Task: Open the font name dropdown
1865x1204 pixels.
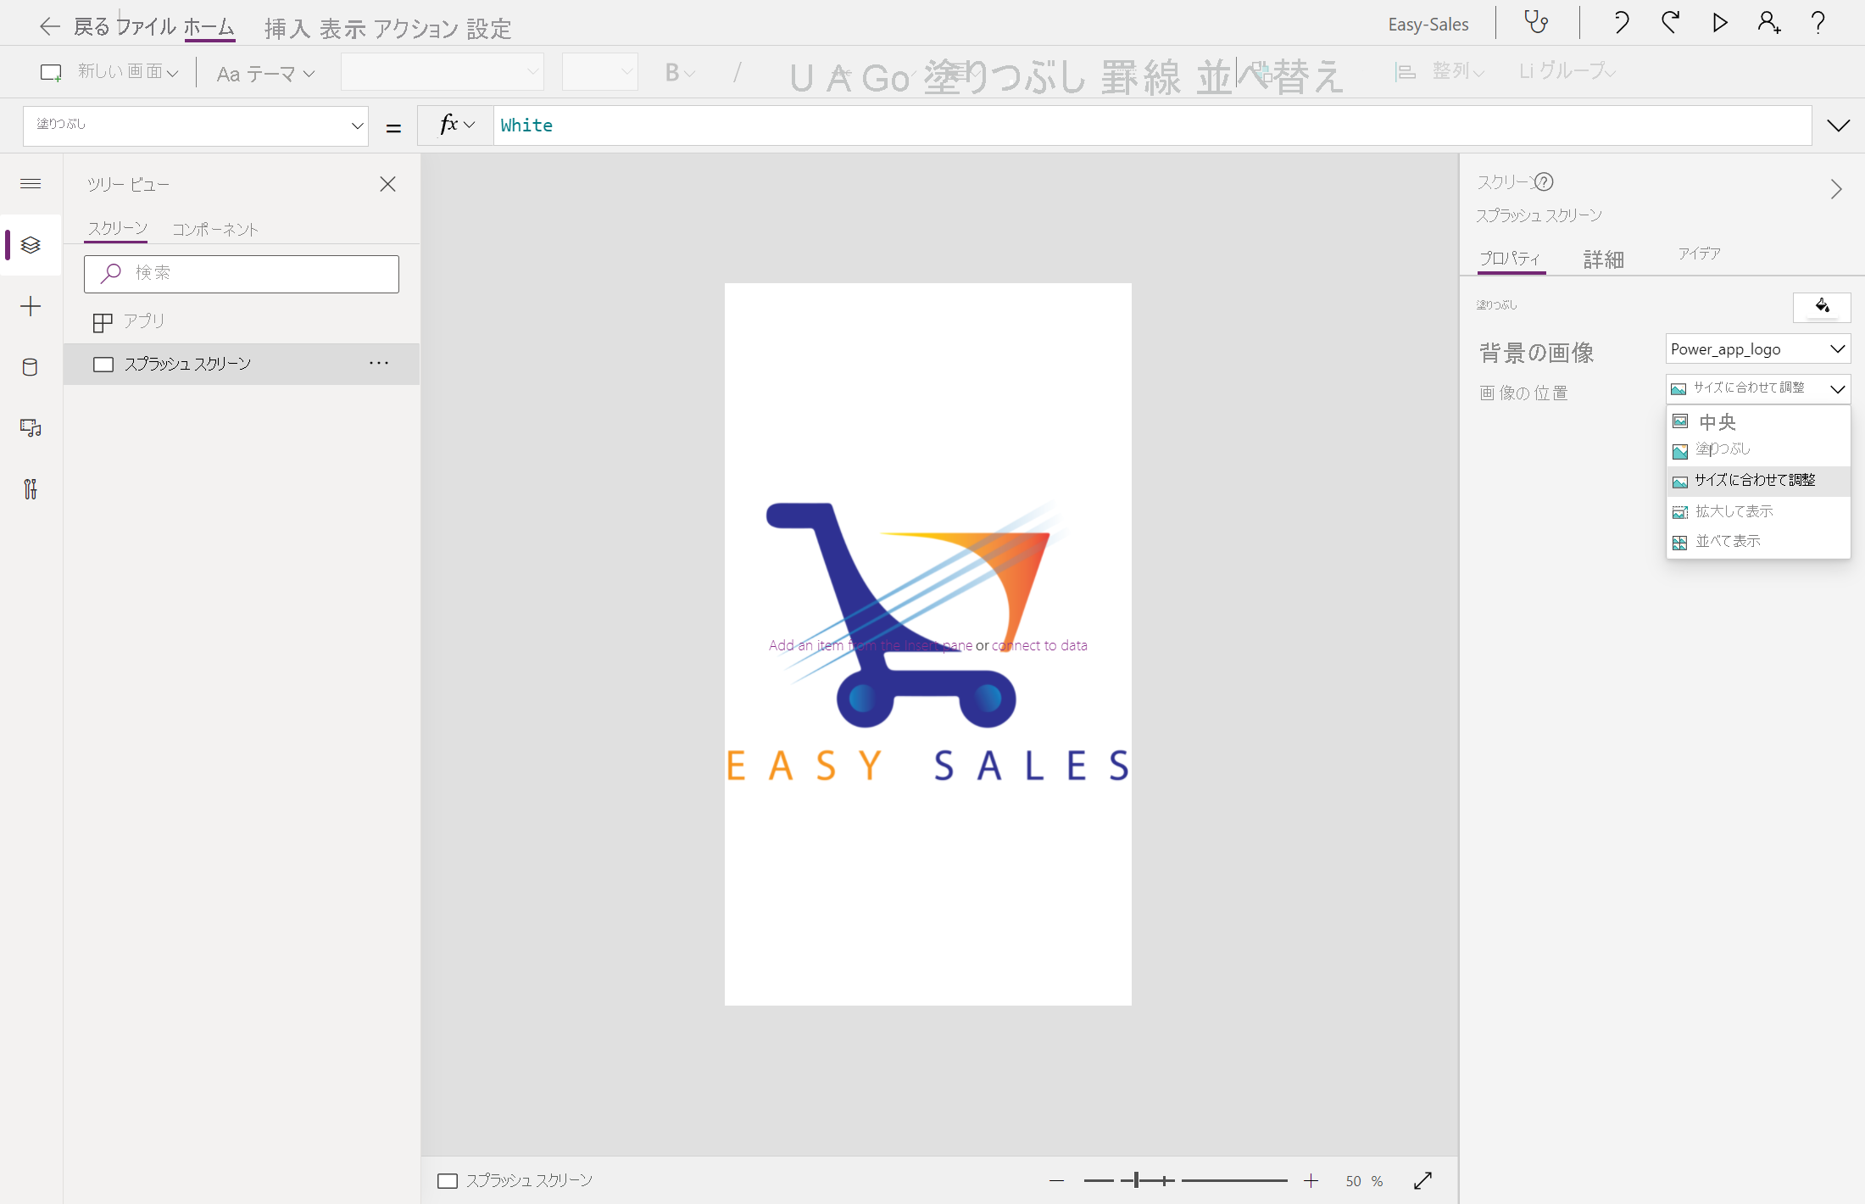Action: (x=442, y=72)
